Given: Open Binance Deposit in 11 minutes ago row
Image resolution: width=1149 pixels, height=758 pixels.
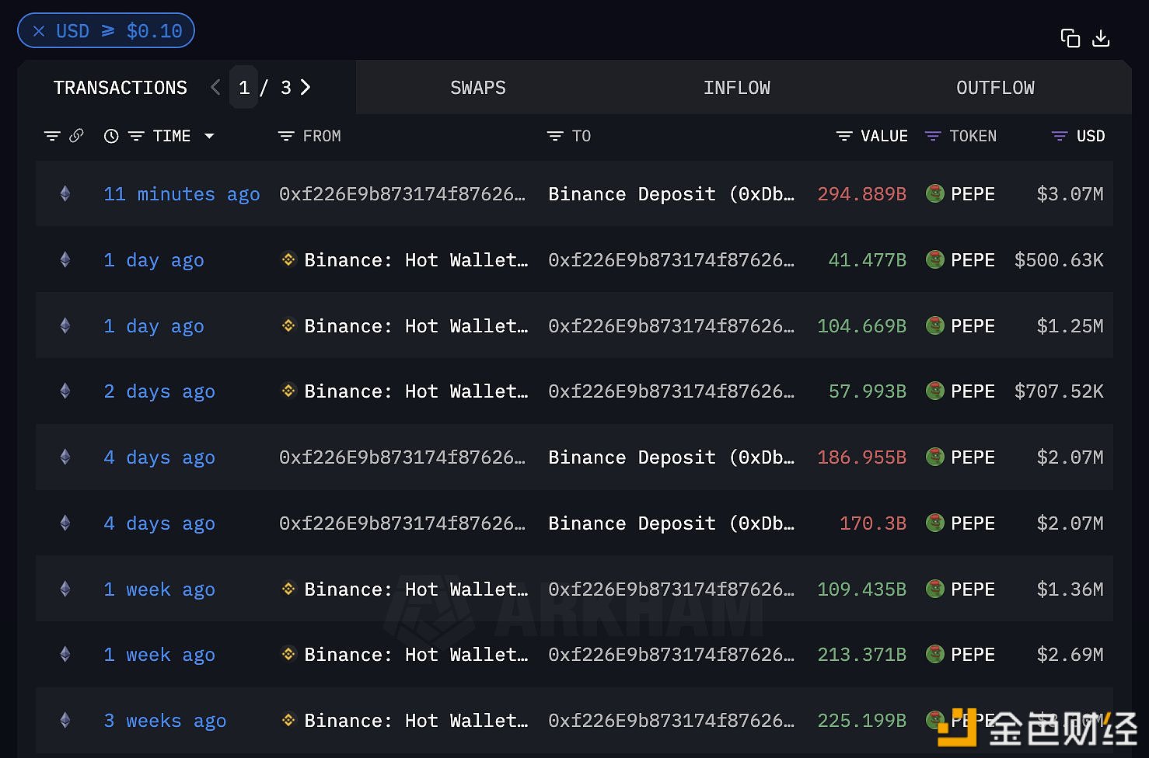Looking at the screenshot, I should (x=672, y=194).
